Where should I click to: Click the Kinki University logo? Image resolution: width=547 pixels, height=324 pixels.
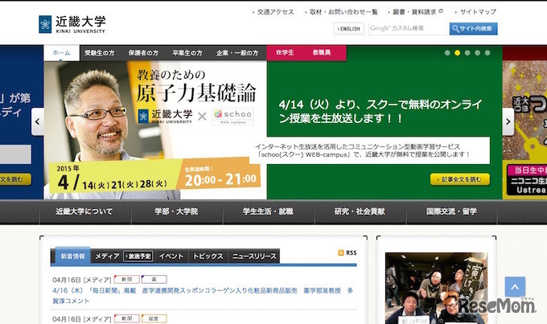72,24
